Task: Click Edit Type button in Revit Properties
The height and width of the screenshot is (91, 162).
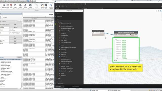Action: click(x=20, y=21)
